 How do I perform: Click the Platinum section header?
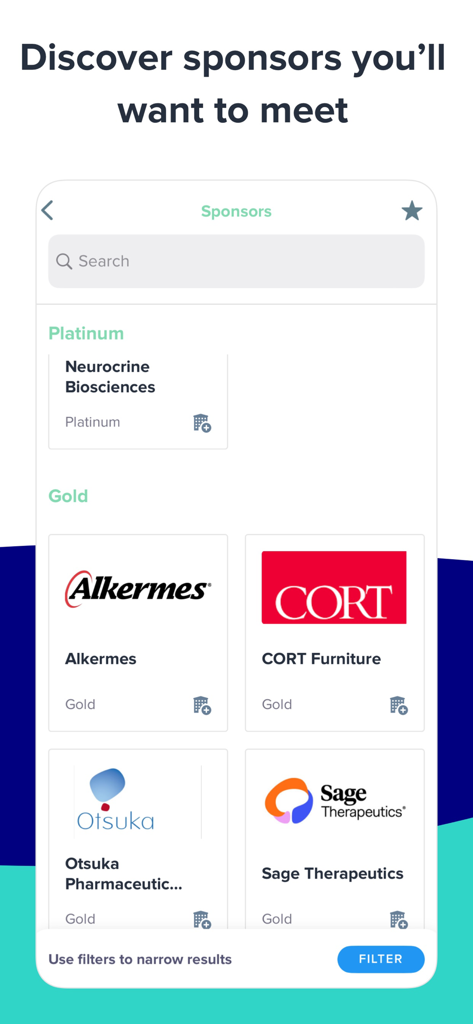86,333
